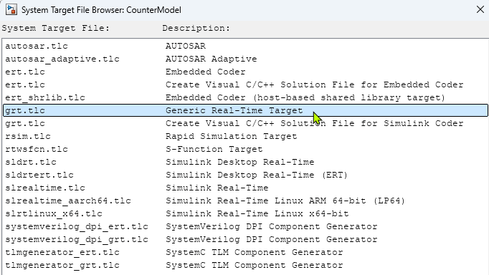The image size is (489, 275).
Task: Select autosar_adaptive.tlc entry
Action: click(x=245, y=59)
